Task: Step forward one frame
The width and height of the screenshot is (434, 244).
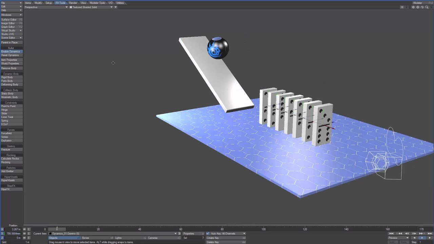Action: (x=414, y=233)
